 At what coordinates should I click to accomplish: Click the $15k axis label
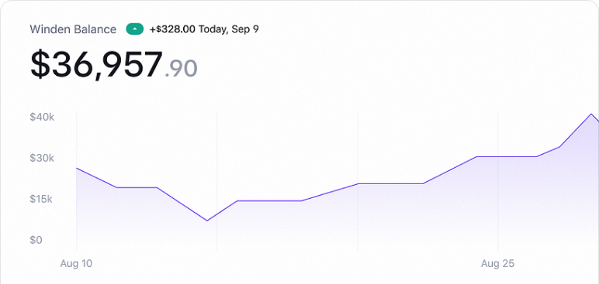pyautogui.click(x=41, y=199)
